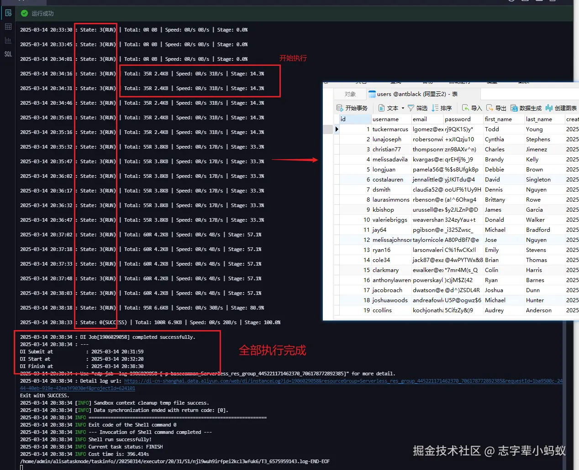Expand the dropdown arrow next to 文本

click(403, 108)
